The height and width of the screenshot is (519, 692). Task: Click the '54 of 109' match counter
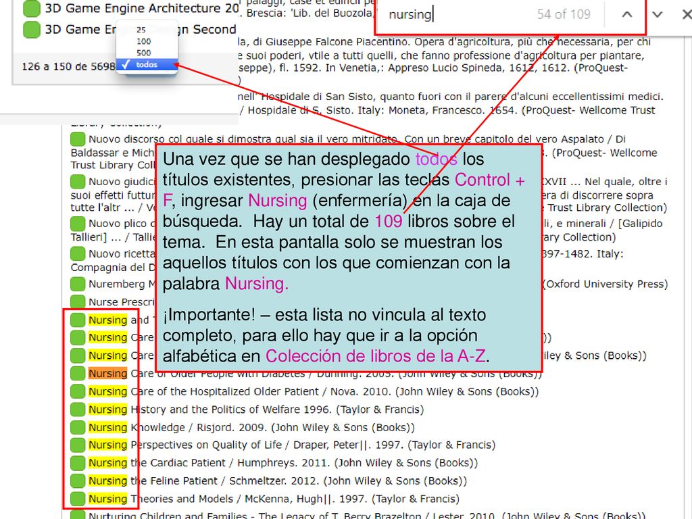click(564, 15)
